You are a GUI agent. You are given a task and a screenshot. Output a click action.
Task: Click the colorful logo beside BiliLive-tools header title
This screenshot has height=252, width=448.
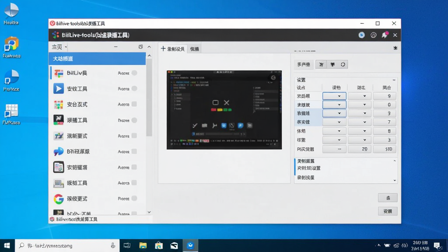tap(56, 35)
